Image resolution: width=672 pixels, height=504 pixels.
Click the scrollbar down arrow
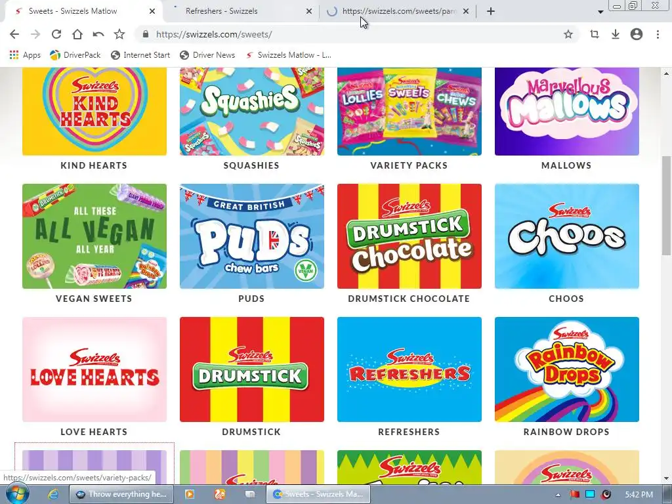click(x=667, y=478)
